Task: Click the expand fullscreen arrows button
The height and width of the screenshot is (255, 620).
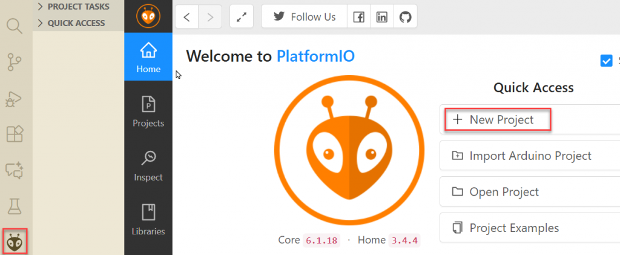Action: [x=242, y=17]
